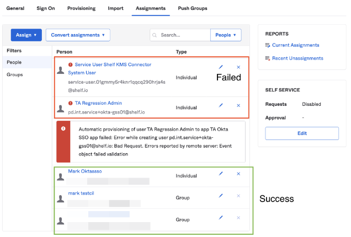The width and height of the screenshot is (351, 237).
Task: Click Edit button in Self Service
Action: click(302, 133)
